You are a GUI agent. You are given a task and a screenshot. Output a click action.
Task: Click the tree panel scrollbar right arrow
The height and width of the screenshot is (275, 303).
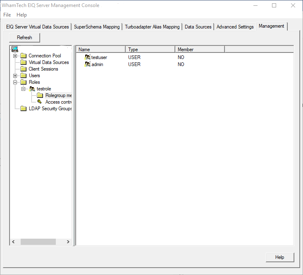tap(68, 242)
